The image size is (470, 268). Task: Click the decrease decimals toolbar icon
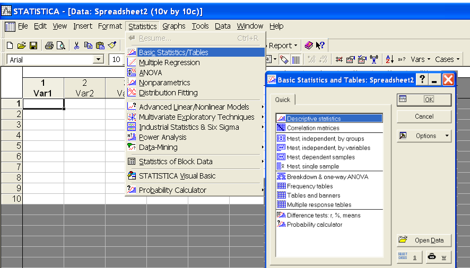[x=323, y=59]
